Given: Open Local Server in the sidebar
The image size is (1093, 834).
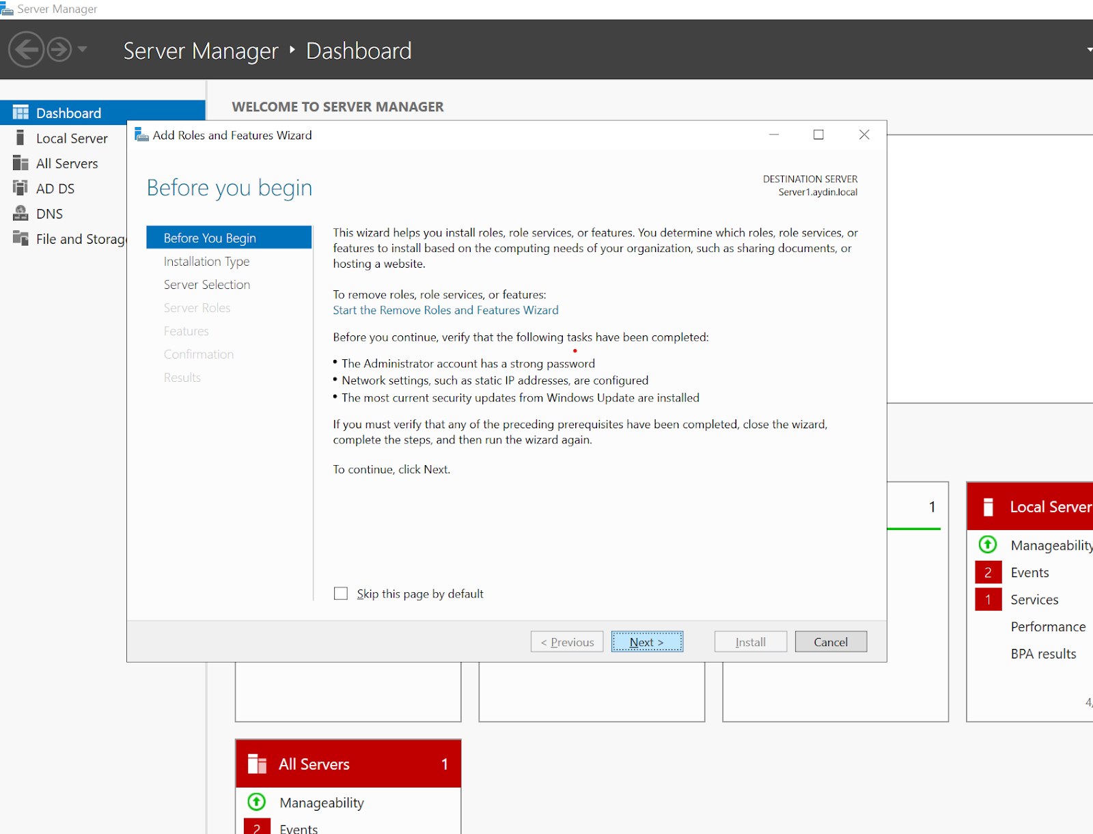Looking at the screenshot, I should (x=72, y=138).
